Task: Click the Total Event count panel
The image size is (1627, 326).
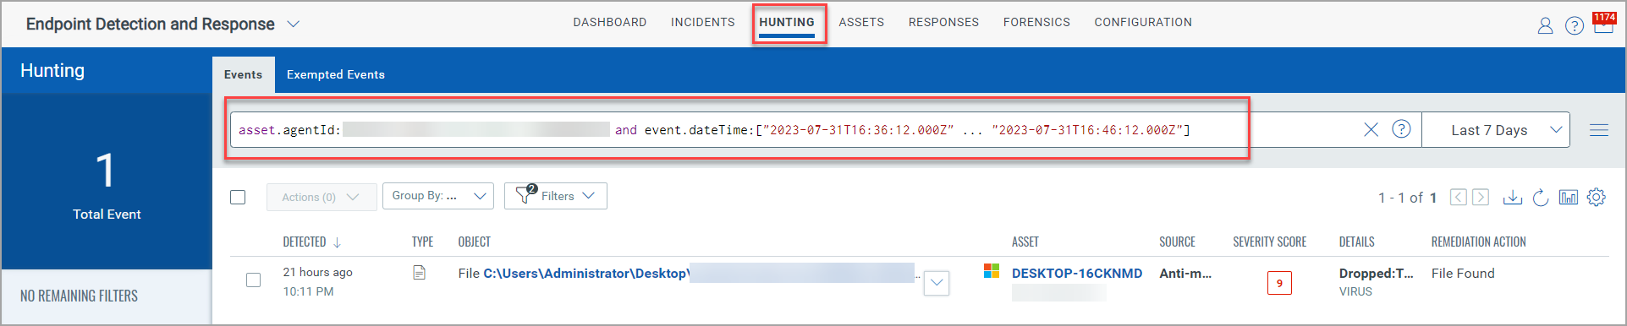Action: click(x=107, y=181)
